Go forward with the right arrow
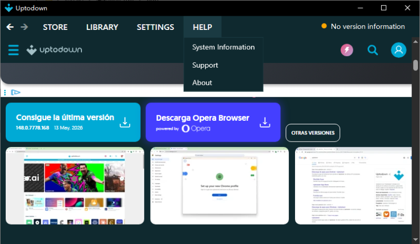Image resolution: width=420 pixels, height=244 pixels. tap(24, 27)
